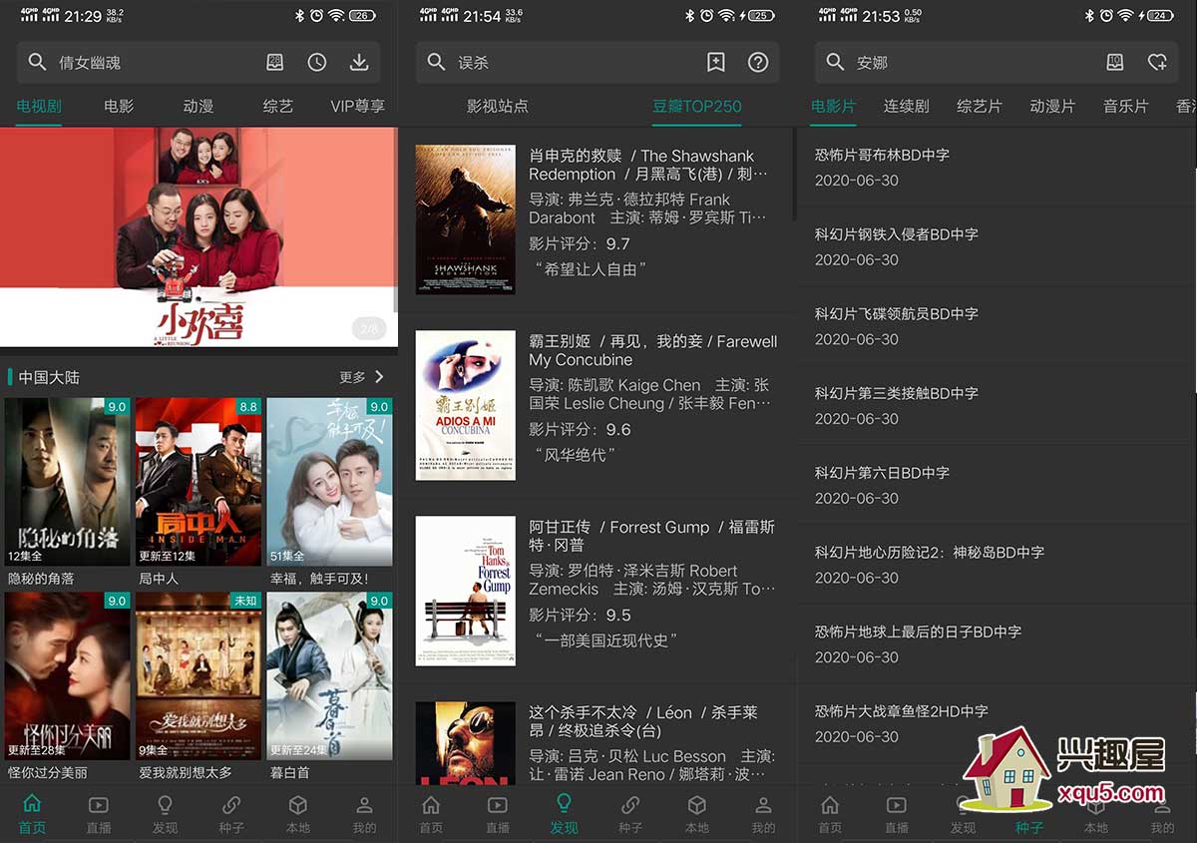Viewport: 1197px width, 843px height.
Task: Open 我的 in the 误杀 screen's bottom bar
Action: click(x=763, y=814)
